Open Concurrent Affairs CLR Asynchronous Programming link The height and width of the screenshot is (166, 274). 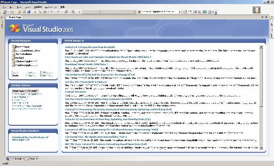coord(111,130)
